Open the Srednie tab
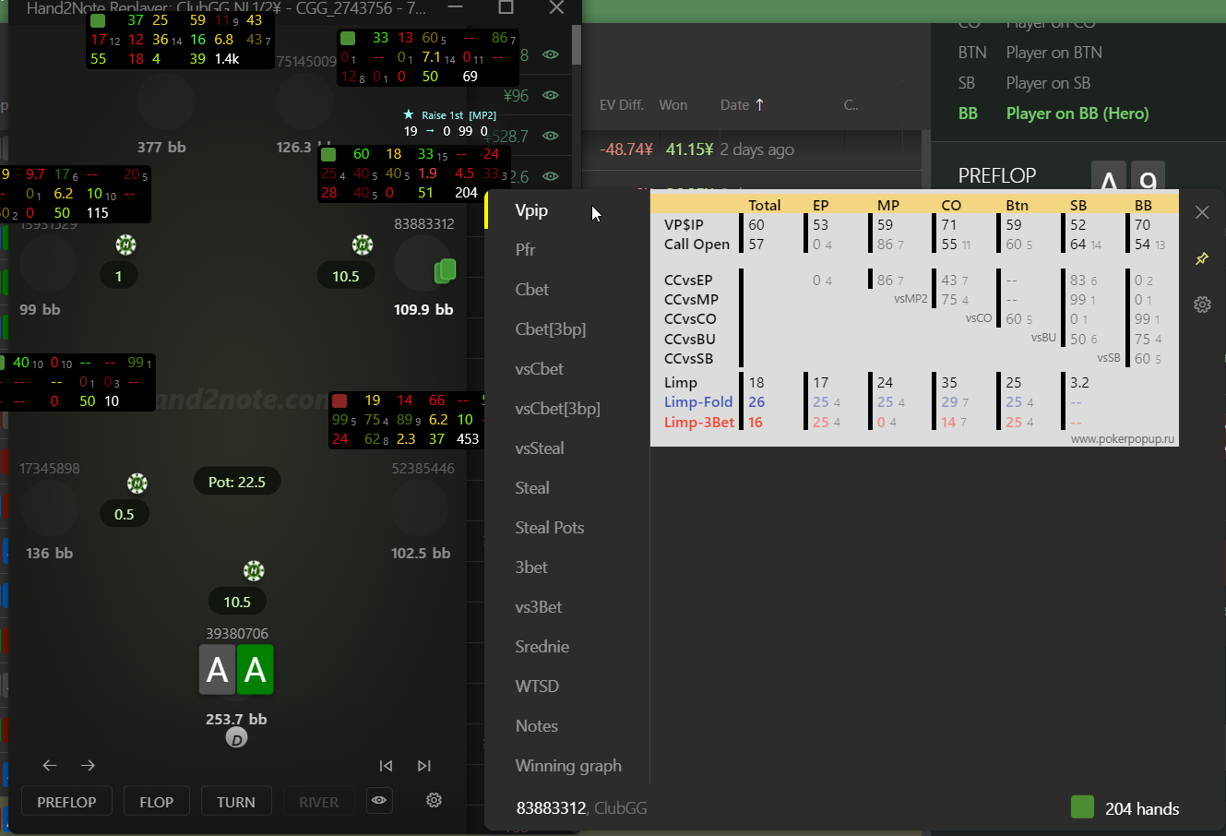 pyautogui.click(x=542, y=647)
